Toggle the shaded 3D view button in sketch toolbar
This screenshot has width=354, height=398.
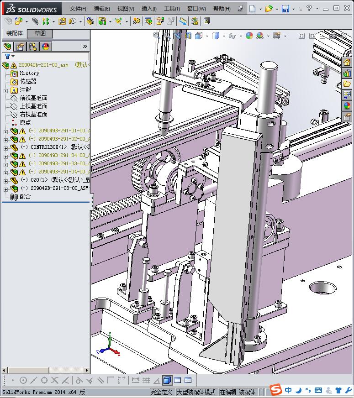[167, 380]
